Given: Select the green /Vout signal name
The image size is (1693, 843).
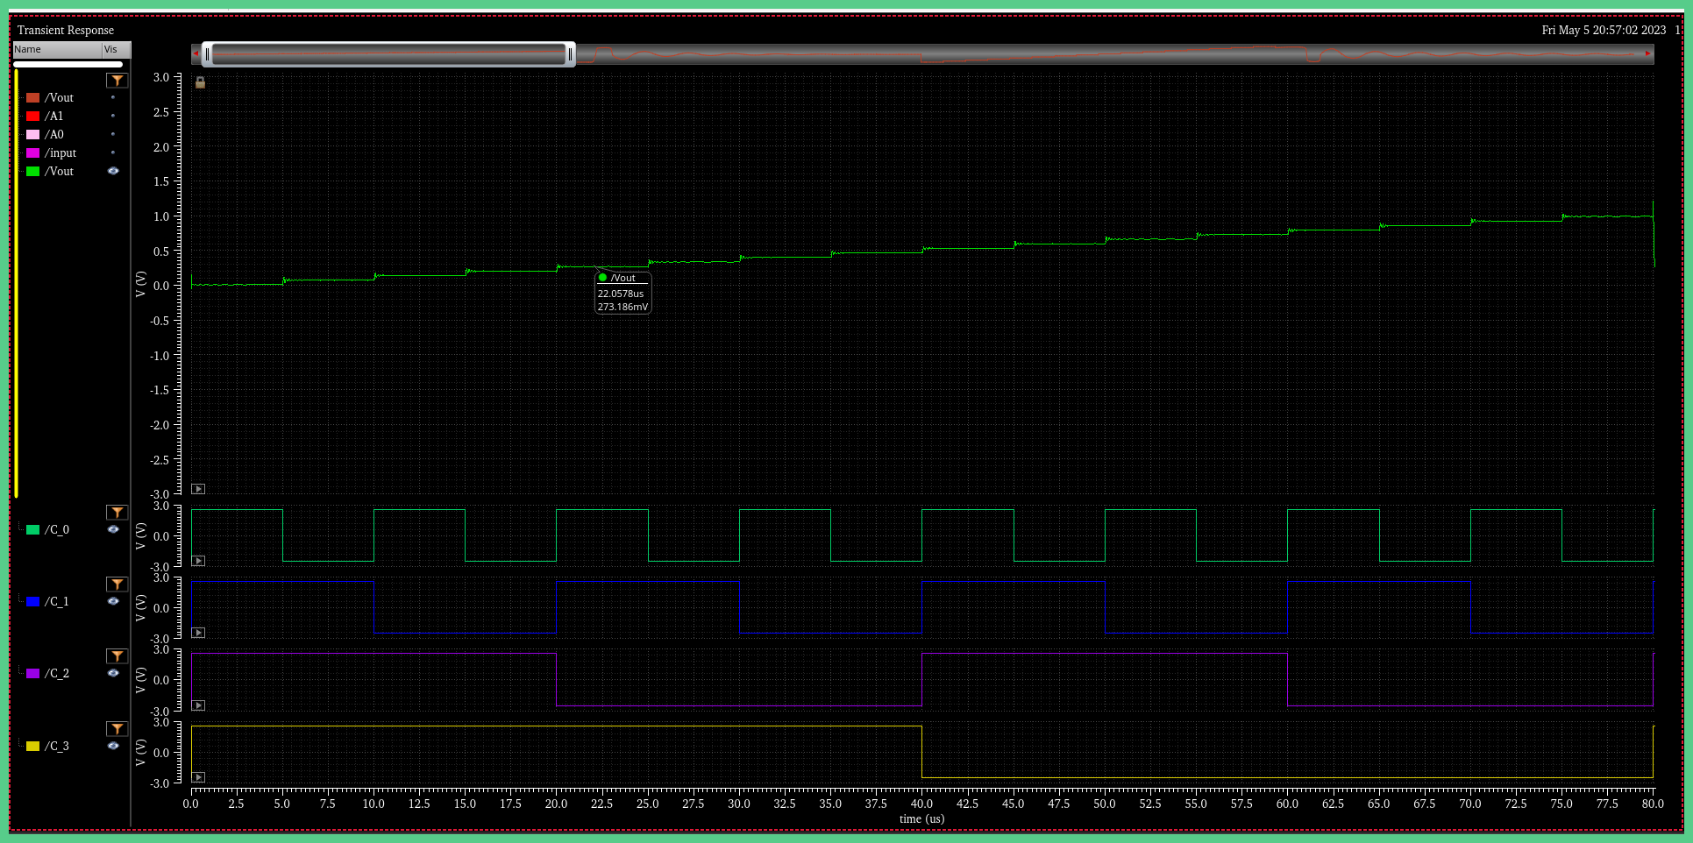Looking at the screenshot, I should click(x=60, y=171).
